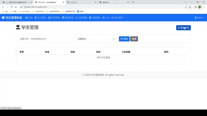The width and height of the screenshot is (207, 116).
Task: Click the browser forward arrow
Action: coord(7,7)
